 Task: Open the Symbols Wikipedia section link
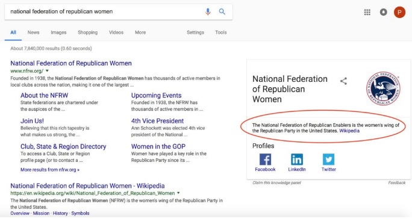click(80, 213)
